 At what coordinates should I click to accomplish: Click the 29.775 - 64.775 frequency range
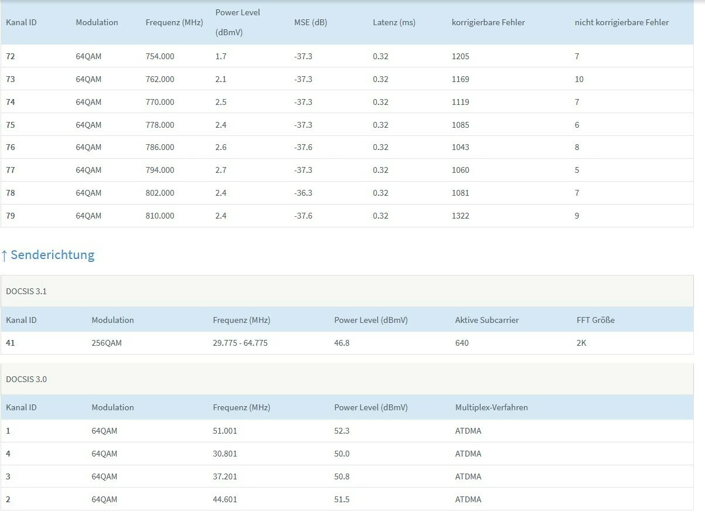coord(240,343)
